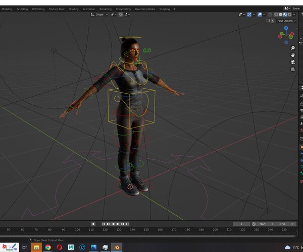
Task: Click the zoom magnifier viewport icon
Action: [293, 48]
